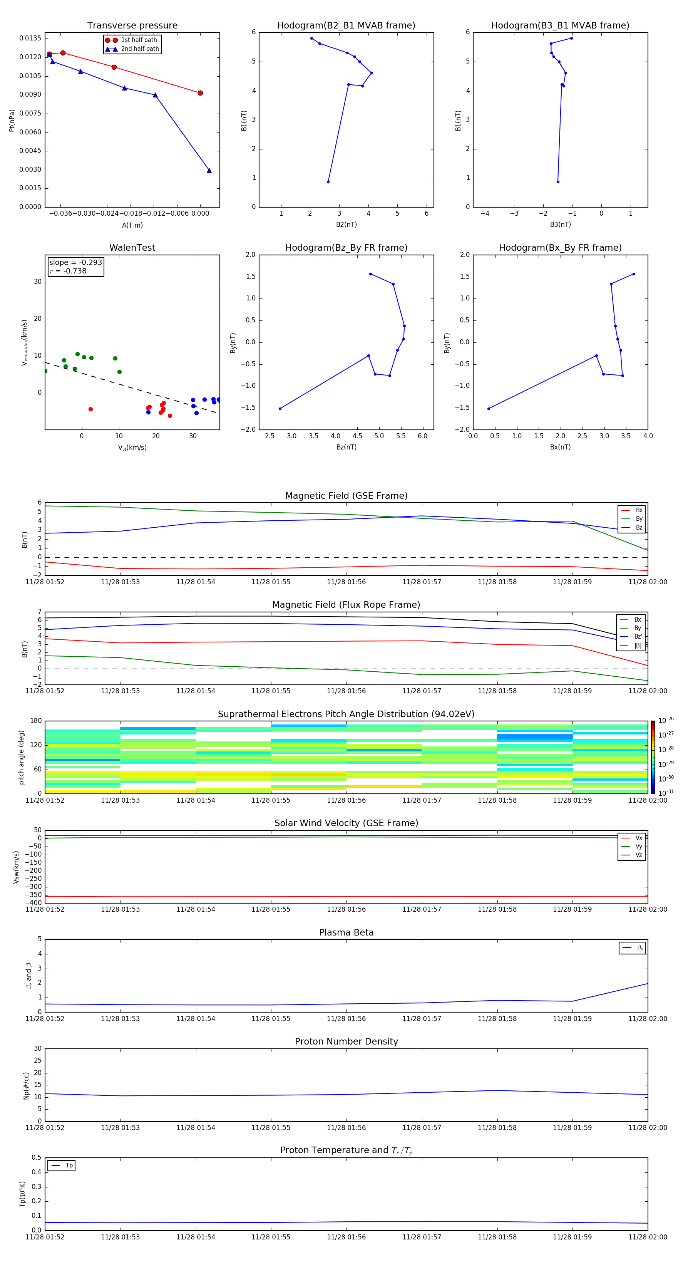Click the "Magnetic Field (GSE Frame)" title
The width and height of the screenshot is (693, 1271).
pyautogui.click(x=346, y=496)
